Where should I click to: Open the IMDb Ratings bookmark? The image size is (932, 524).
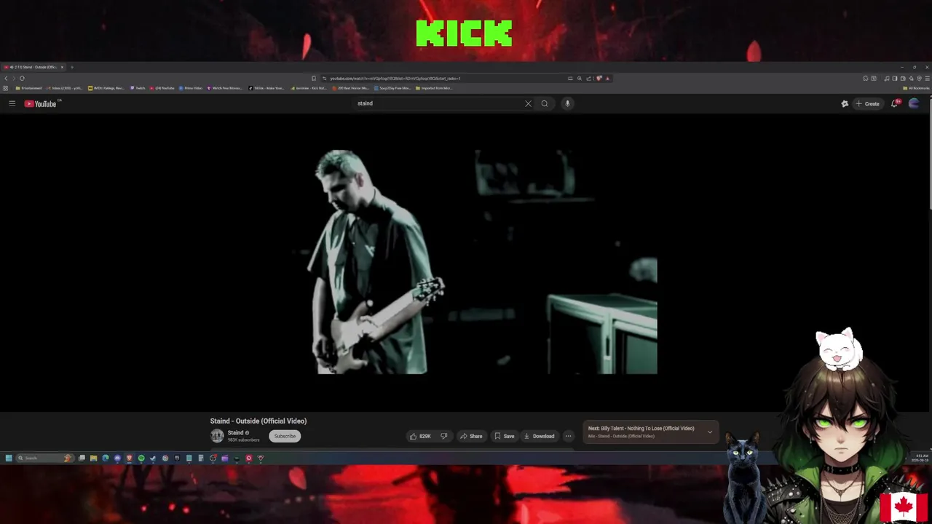pyautogui.click(x=106, y=88)
